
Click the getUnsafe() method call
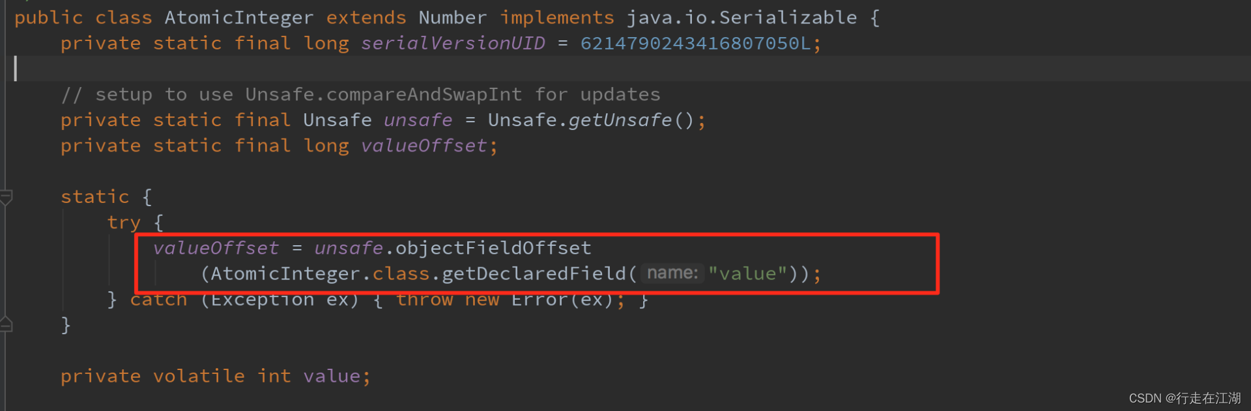point(619,120)
